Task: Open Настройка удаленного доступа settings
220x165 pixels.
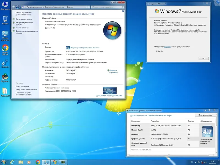Action: pos(25,23)
